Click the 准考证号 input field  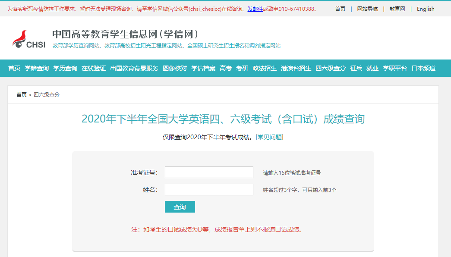click(209, 172)
